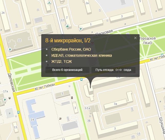
Task: Click the dimmed red telephone icon behind popup
Action: (92, 43)
